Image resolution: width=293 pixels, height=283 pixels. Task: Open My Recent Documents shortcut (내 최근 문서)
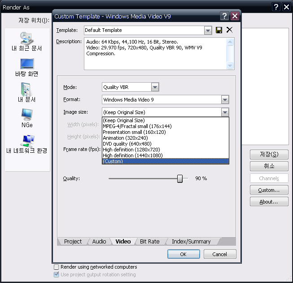[x=27, y=42]
